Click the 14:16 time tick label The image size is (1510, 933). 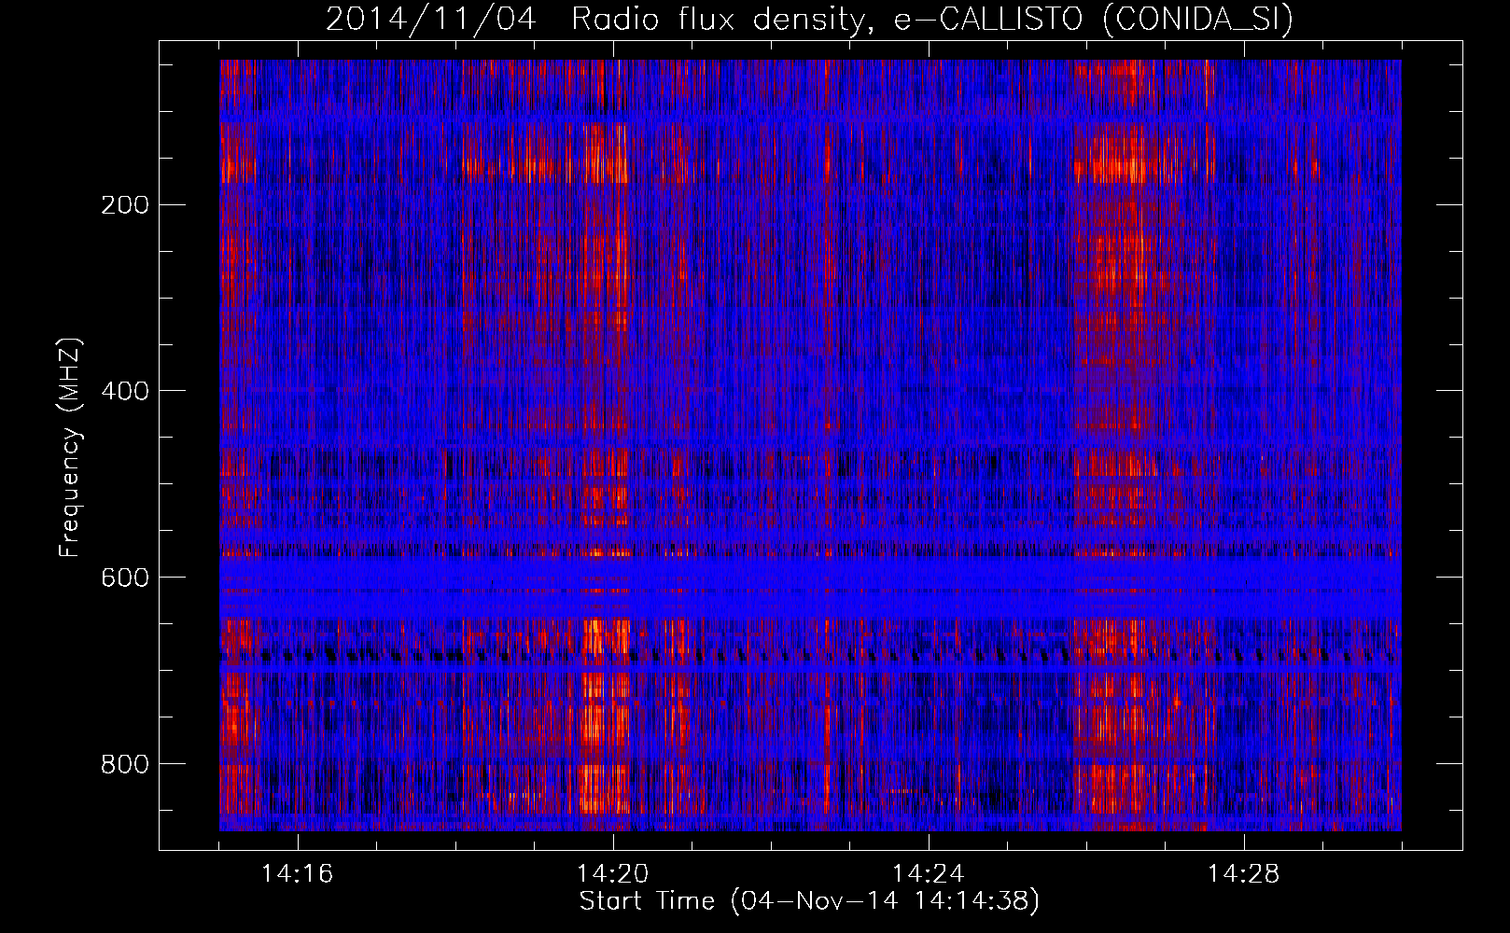pyautogui.click(x=298, y=874)
